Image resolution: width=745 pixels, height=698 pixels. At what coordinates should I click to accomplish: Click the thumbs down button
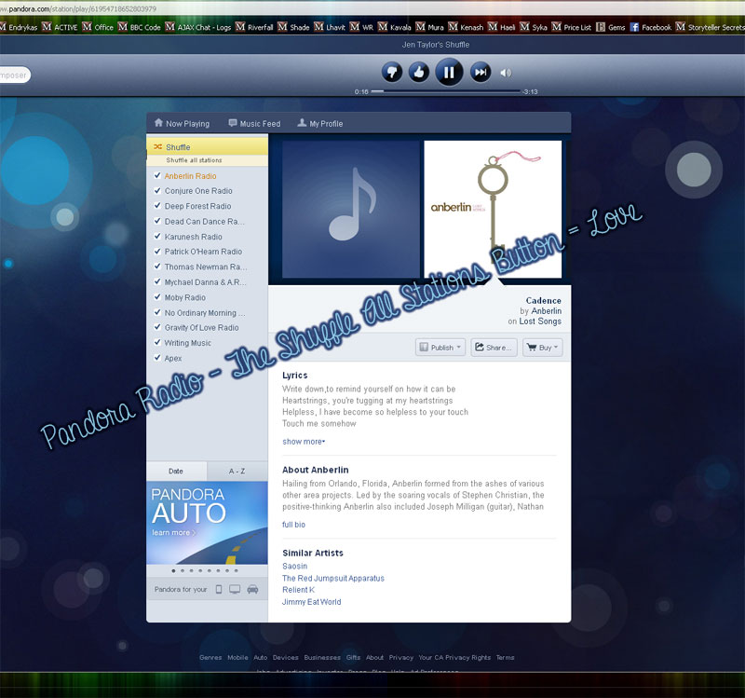392,73
